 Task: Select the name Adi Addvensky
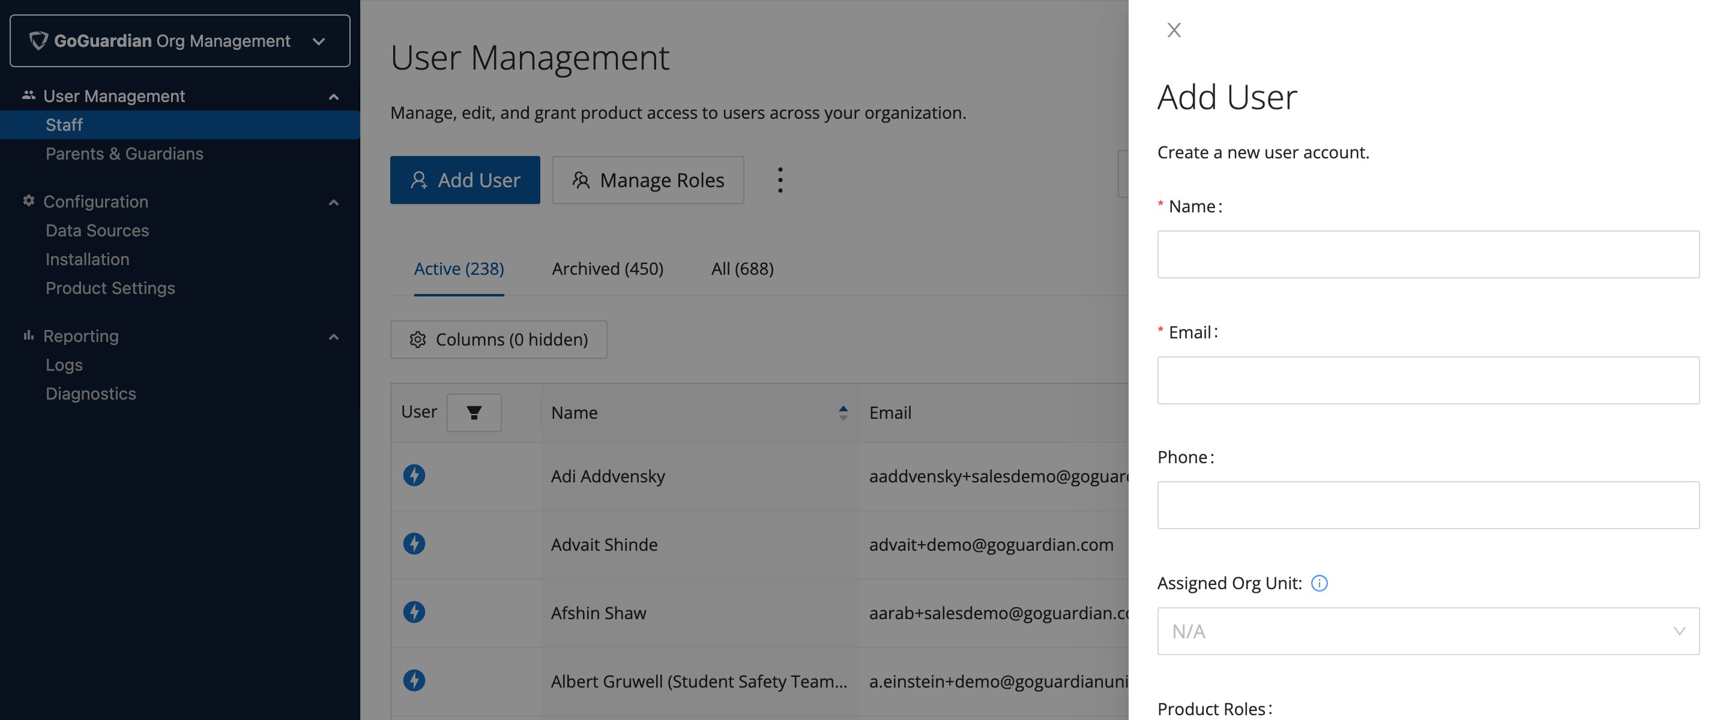coord(608,476)
